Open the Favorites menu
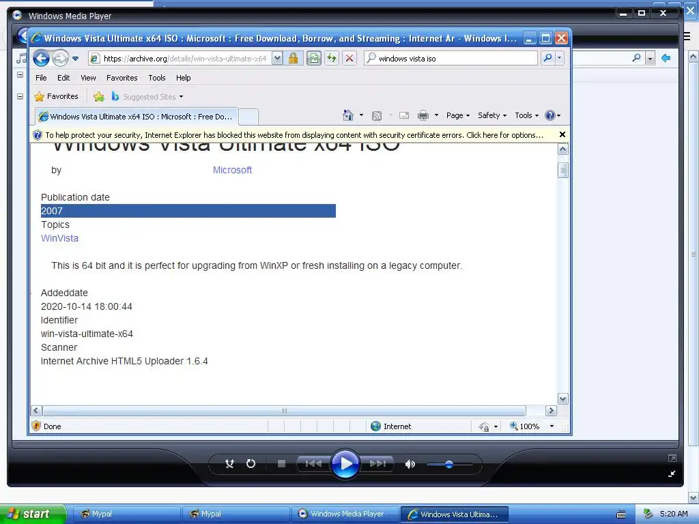 point(122,78)
